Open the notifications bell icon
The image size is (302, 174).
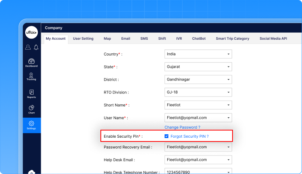coord(36,47)
